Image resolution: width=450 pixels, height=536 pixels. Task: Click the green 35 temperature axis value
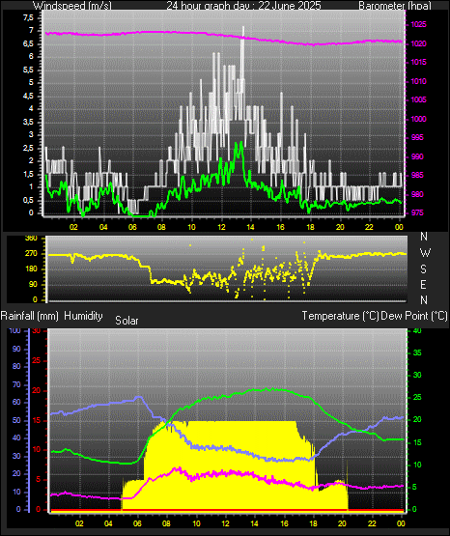417,353
